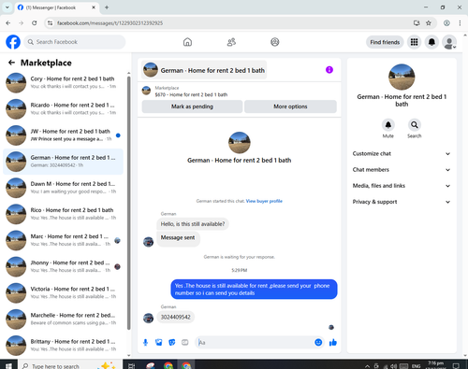The image size is (468, 369).
Task: Select the active German conversation row
Action: (x=64, y=162)
